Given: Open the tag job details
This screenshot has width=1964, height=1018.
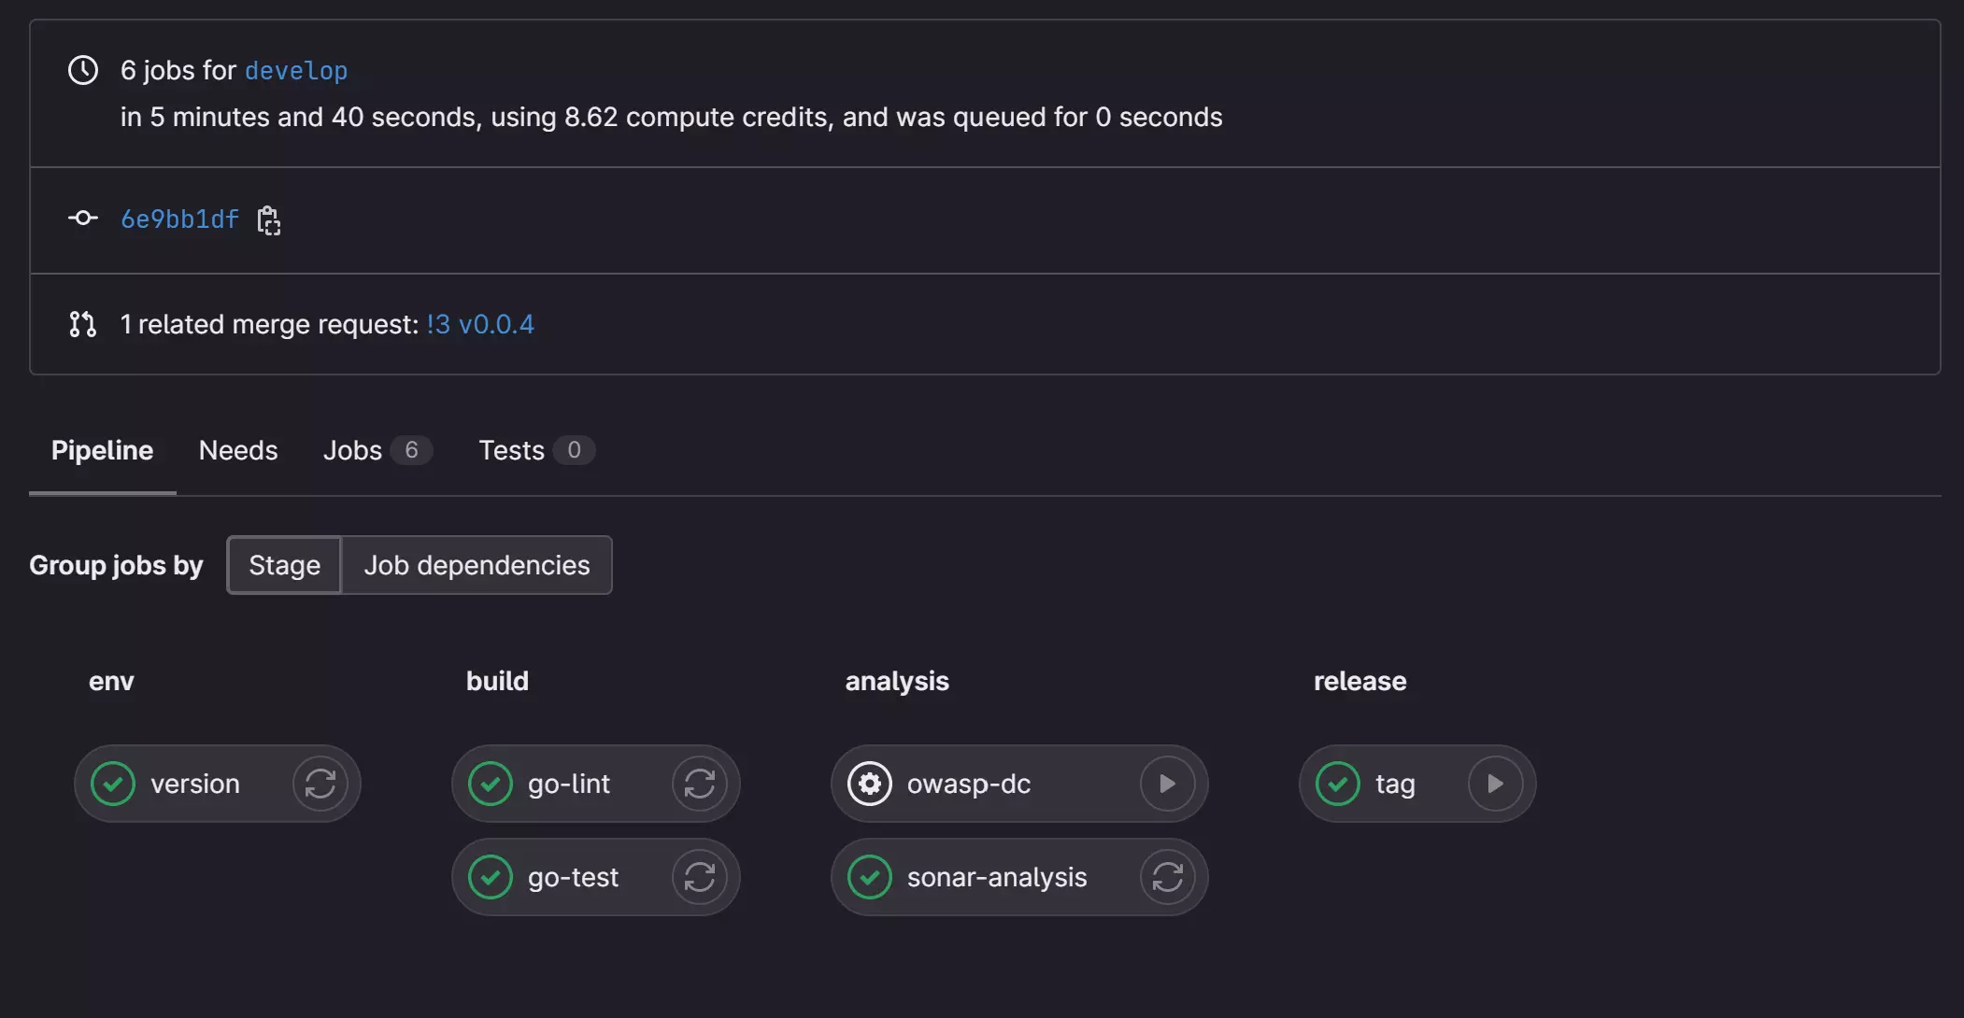Looking at the screenshot, I should 1395,785.
